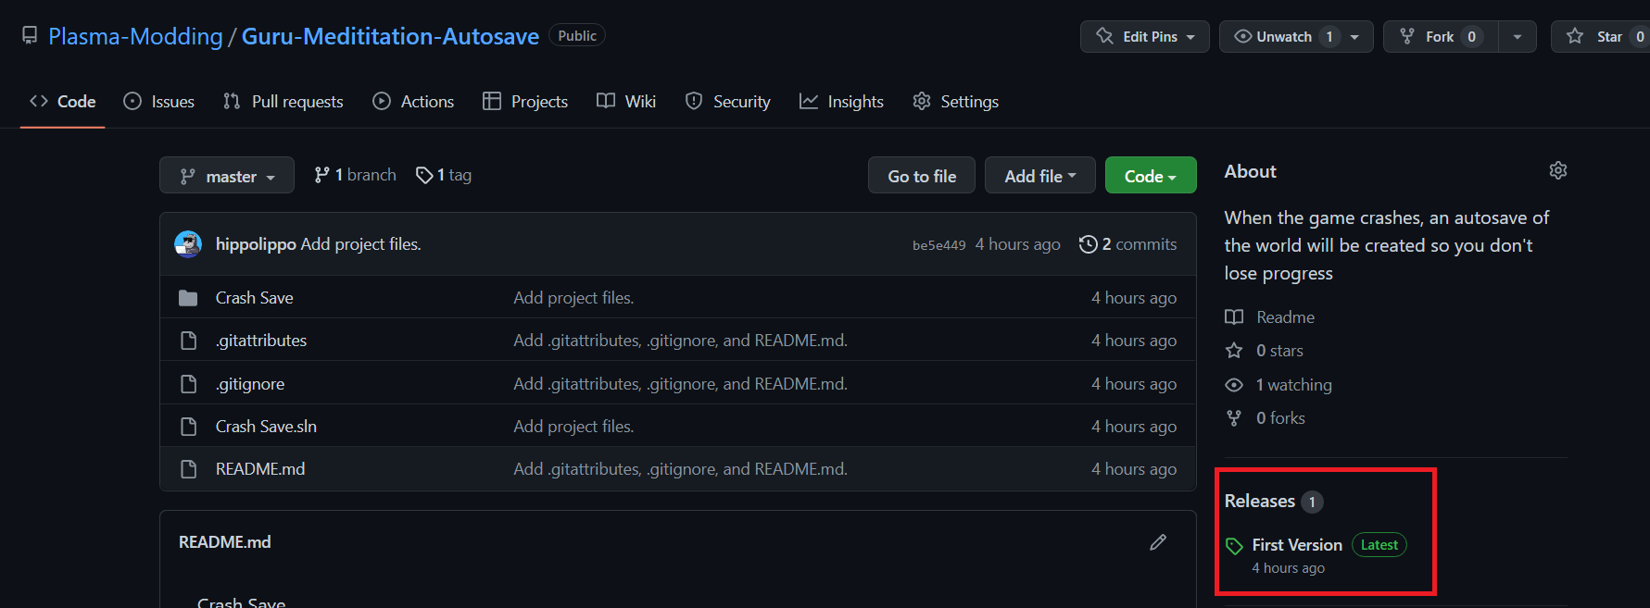1650x608 pixels.
Task: View the 1 branch link
Action: coord(355,175)
